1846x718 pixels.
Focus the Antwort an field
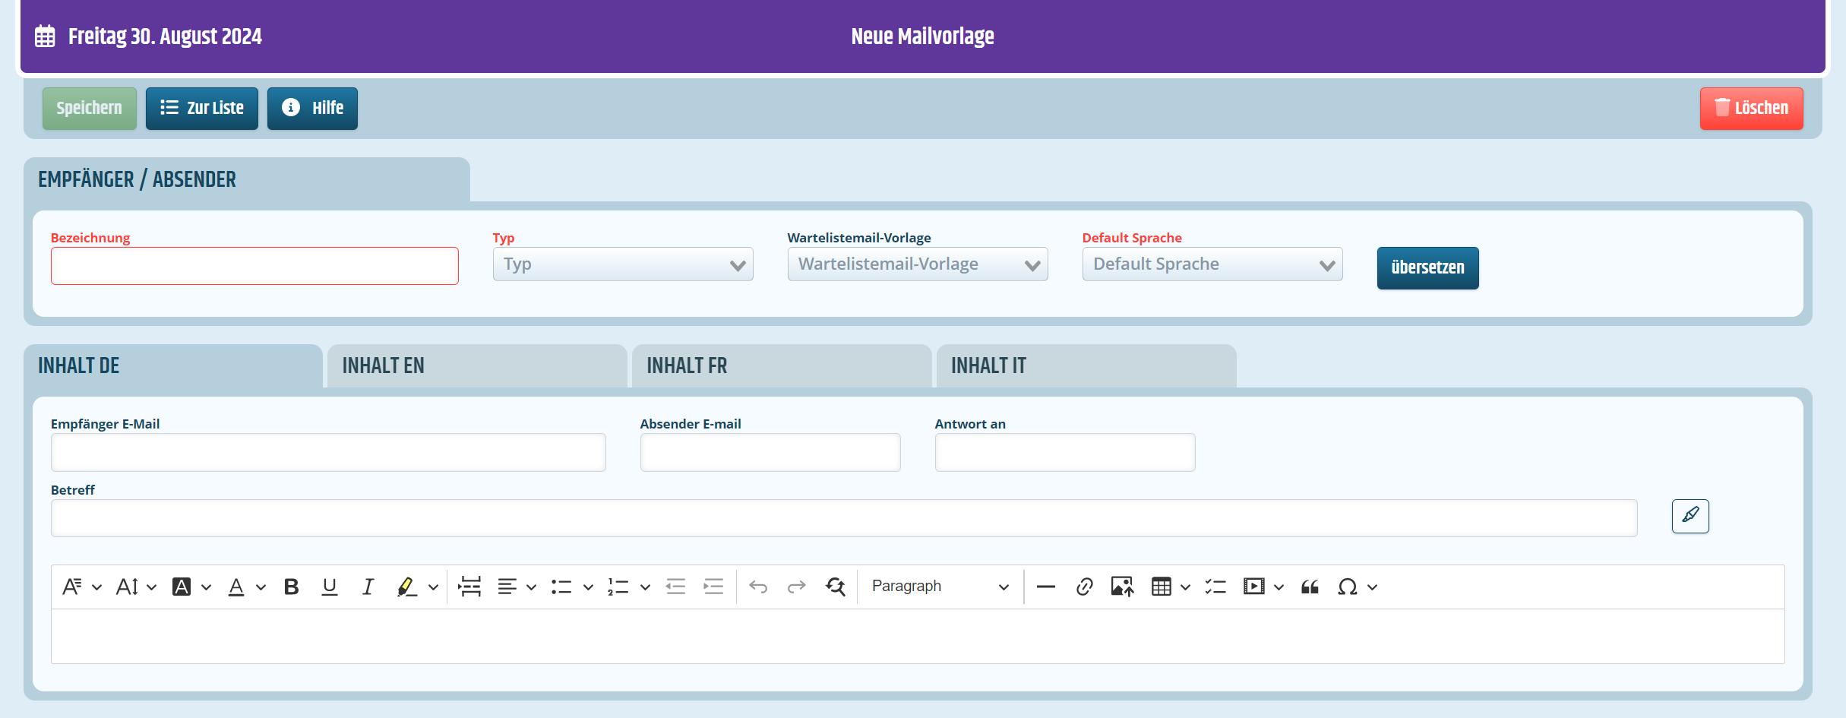click(x=1065, y=452)
